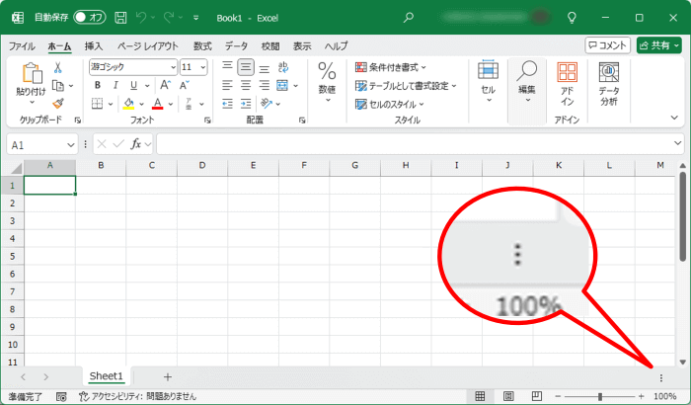Decrease font size with smaller A

click(x=184, y=85)
